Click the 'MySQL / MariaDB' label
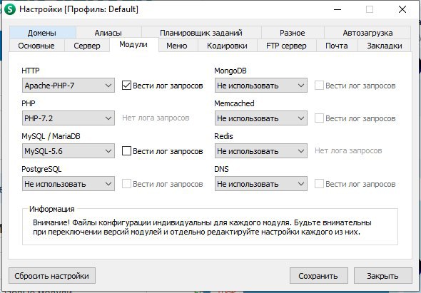 (51, 136)
